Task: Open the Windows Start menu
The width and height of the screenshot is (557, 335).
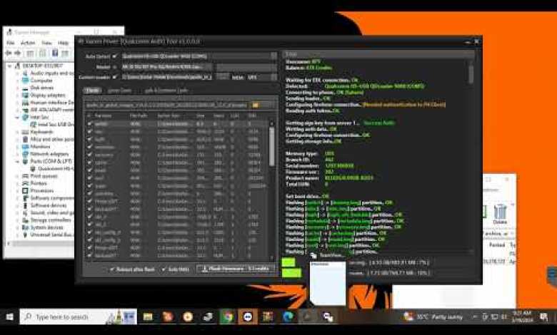Action: pyautogui.click(x=10, y=316)
